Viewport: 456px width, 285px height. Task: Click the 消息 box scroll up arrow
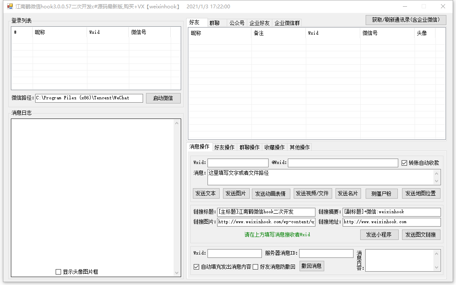[x=436, y=173]
